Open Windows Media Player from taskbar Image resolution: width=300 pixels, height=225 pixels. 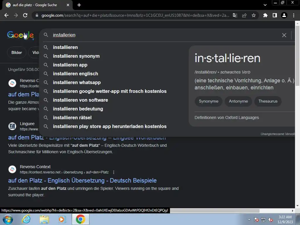[62, 219]
